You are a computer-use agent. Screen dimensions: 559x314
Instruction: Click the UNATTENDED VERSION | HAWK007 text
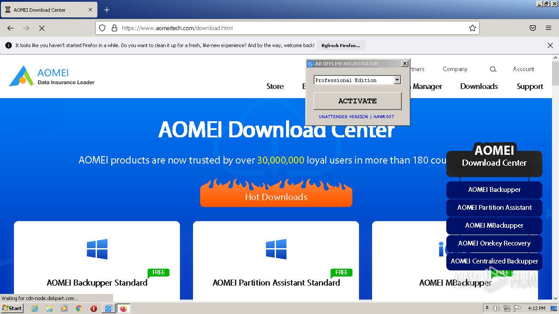point(356,117)
